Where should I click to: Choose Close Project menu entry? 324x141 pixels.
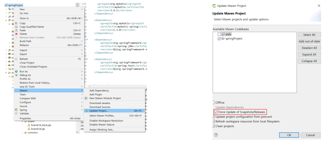49,63
